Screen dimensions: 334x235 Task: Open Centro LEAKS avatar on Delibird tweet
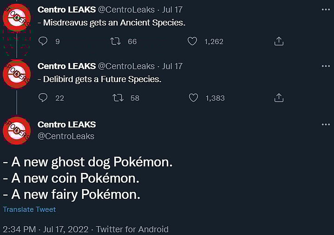pos(17,74)
